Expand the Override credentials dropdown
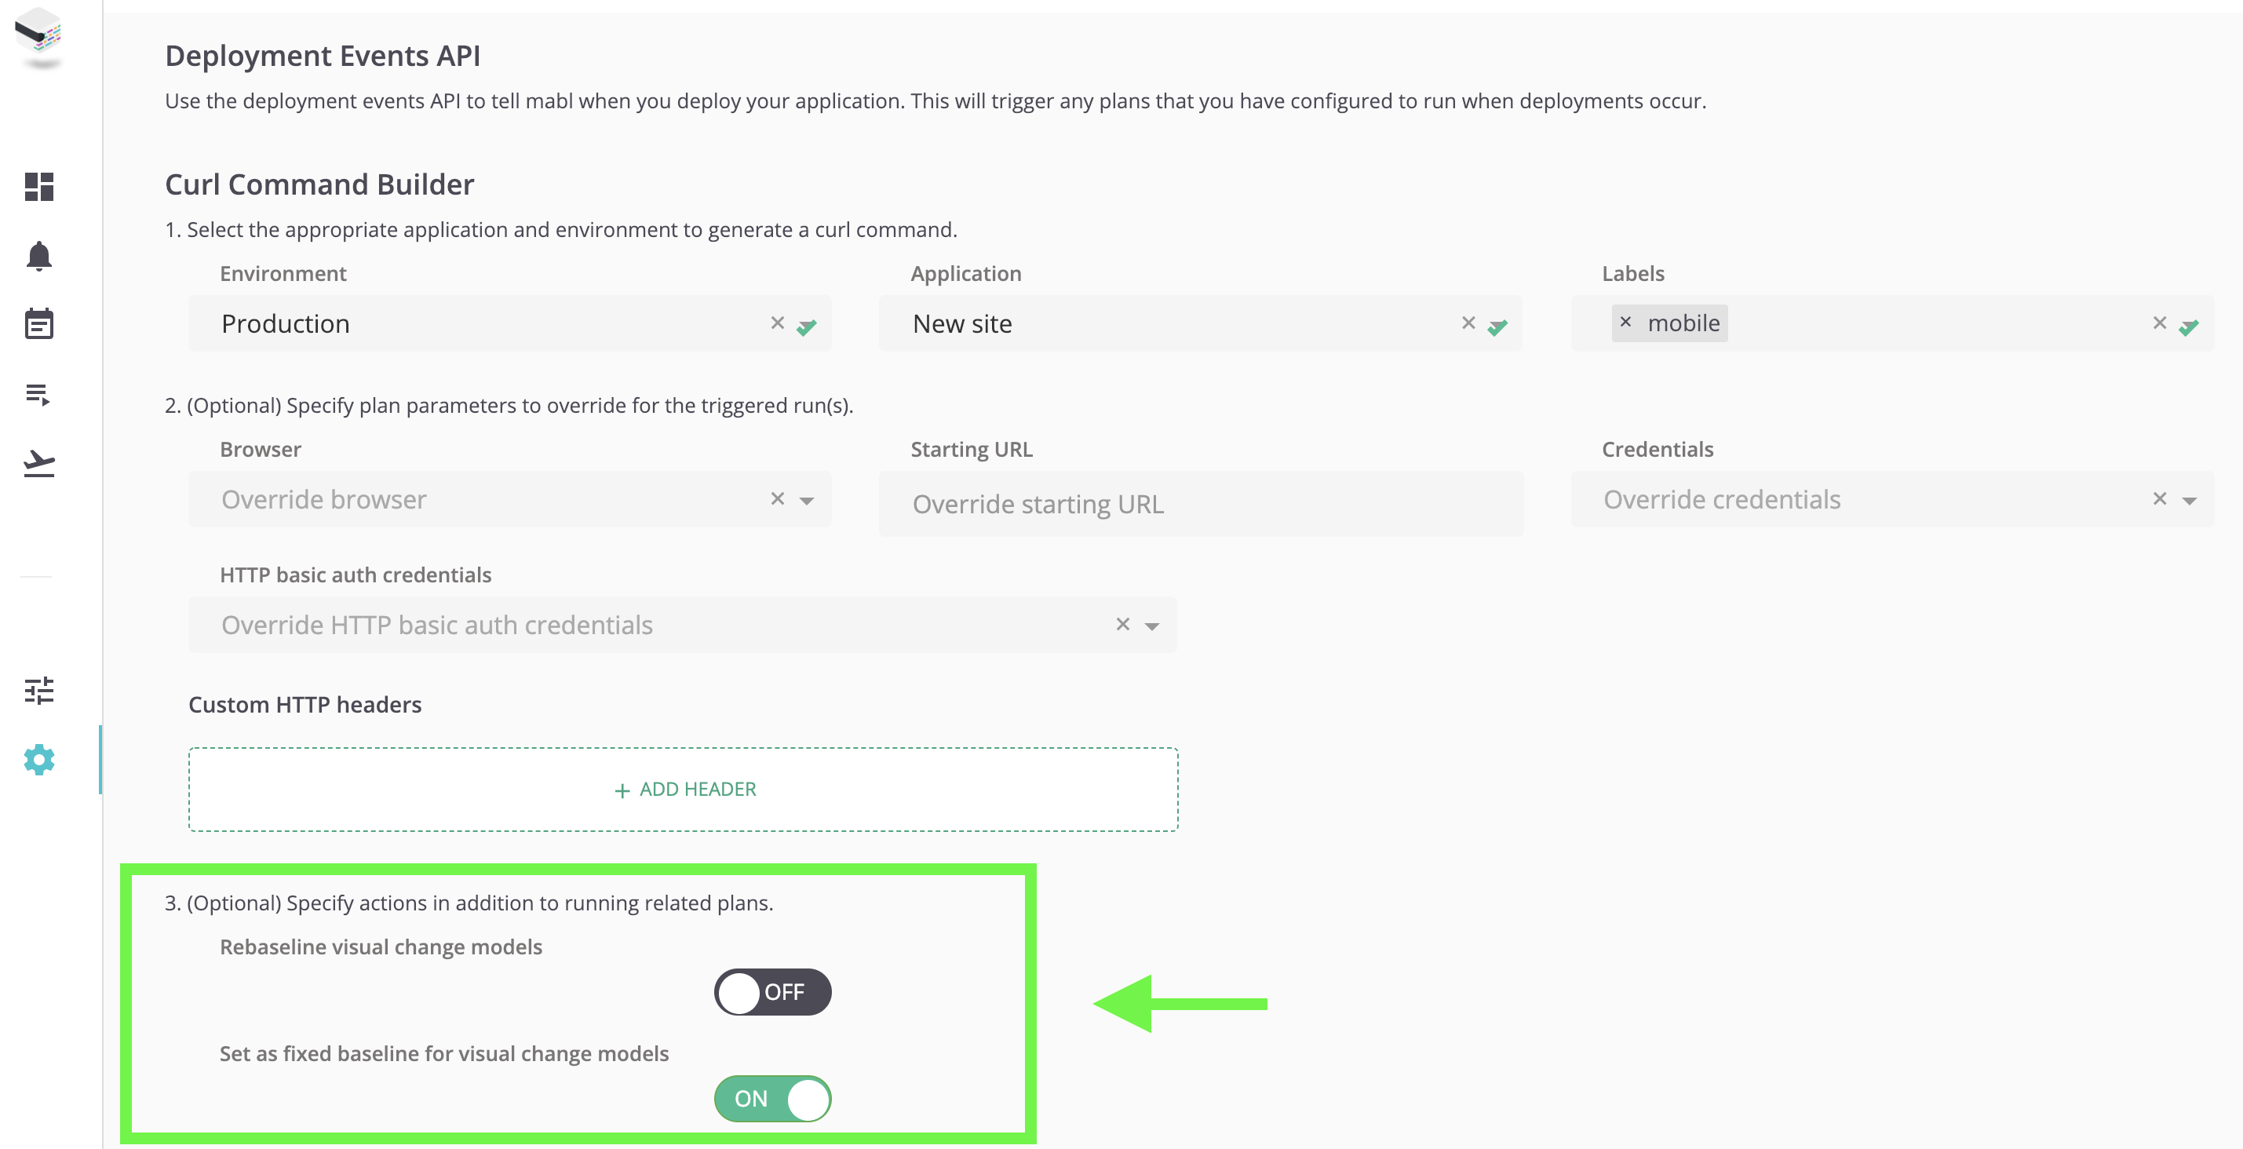Image resolution: width=2243 pixels, height=1149 pixels. coord(2189,501)
